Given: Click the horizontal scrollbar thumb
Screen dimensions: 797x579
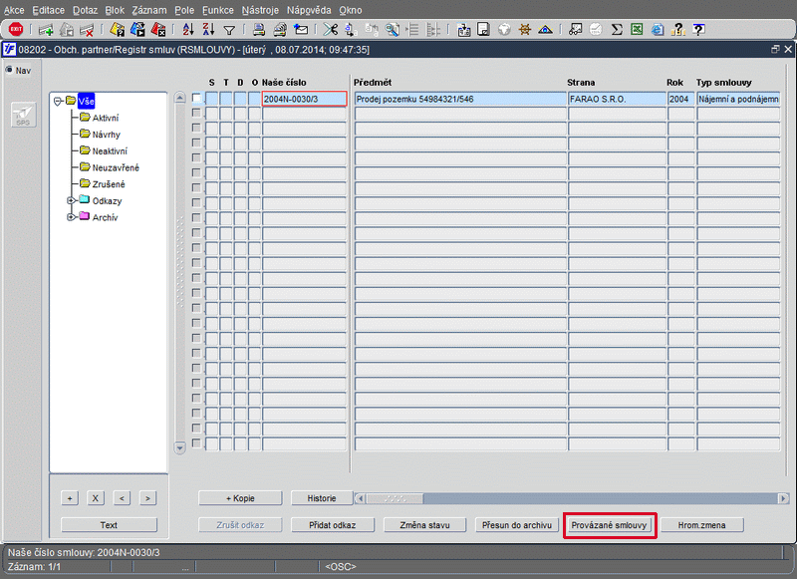Looking at the screenshot, I should click(395, 498).
